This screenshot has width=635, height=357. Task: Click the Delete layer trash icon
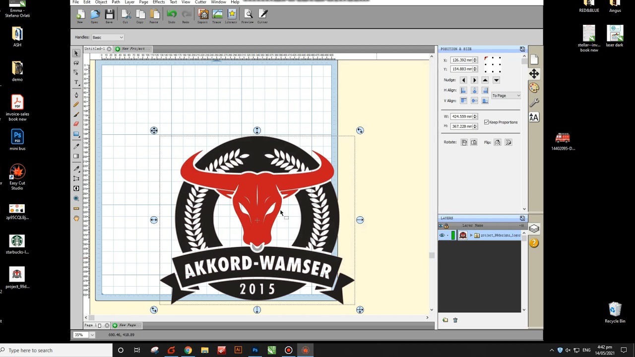(455, 320)
